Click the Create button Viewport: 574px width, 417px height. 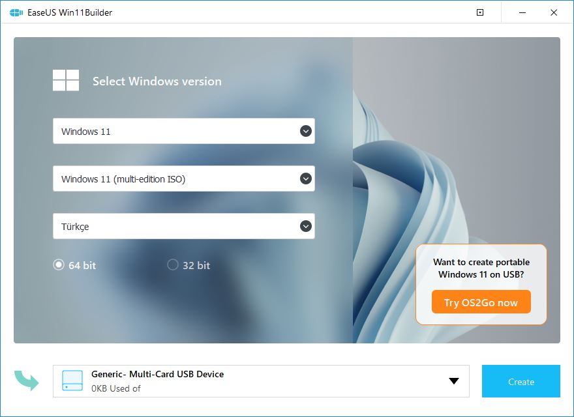click(521, 381)
